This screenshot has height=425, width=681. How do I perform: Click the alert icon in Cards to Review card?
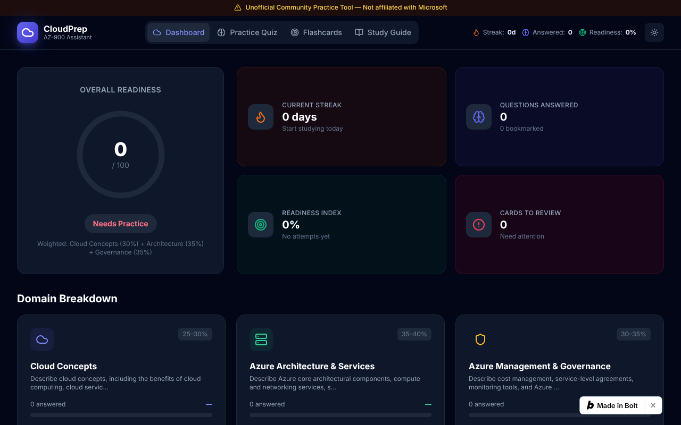click(479, 225)
